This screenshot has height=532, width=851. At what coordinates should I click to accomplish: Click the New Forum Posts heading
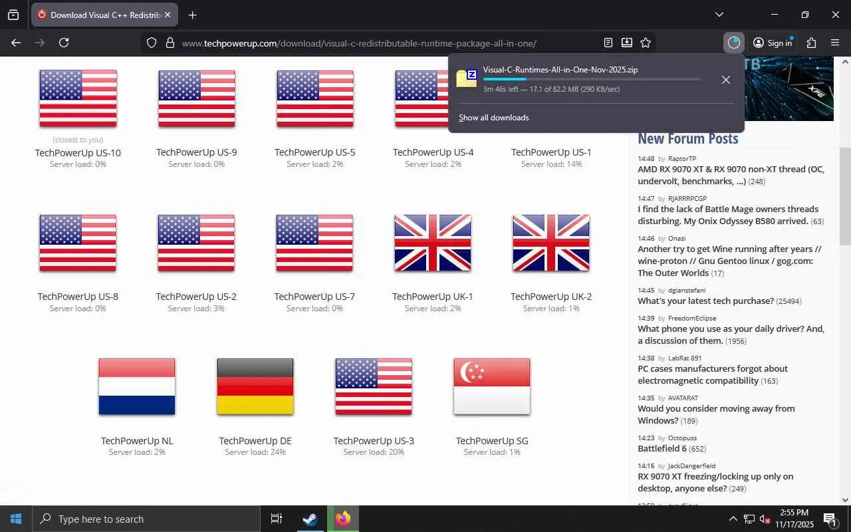point(688,138)
